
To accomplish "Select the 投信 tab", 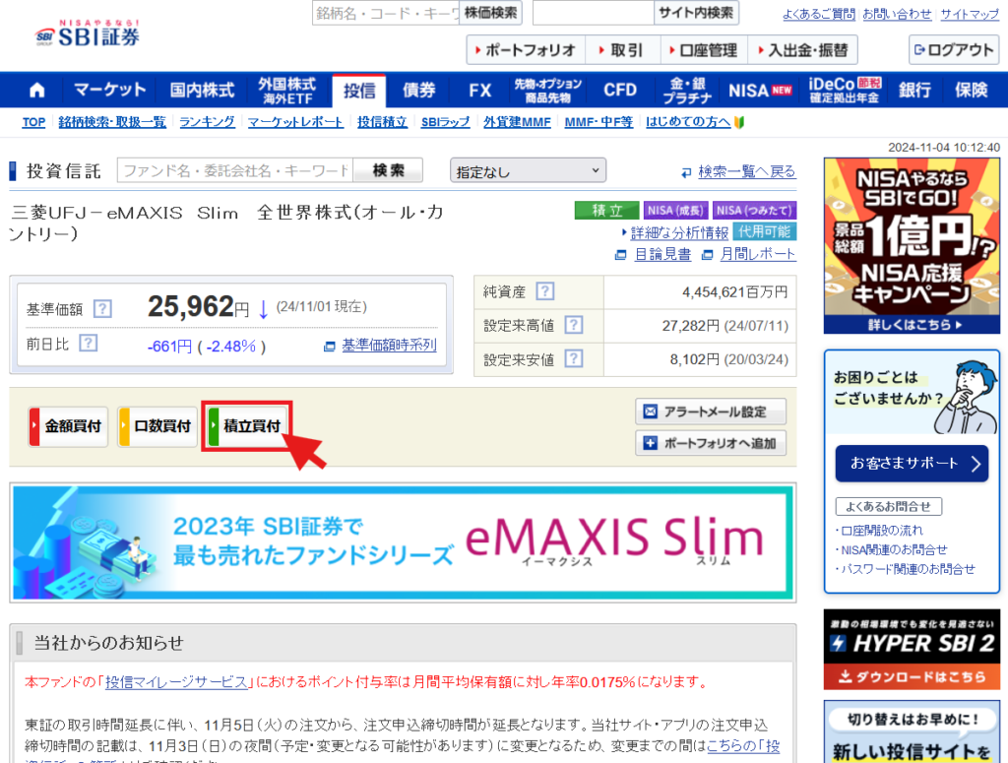I will tap(358, 91).
